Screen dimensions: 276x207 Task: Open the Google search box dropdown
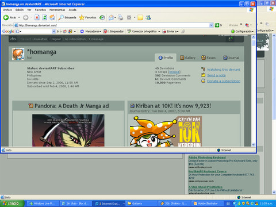pyautogui.click(x=54, y=32)
